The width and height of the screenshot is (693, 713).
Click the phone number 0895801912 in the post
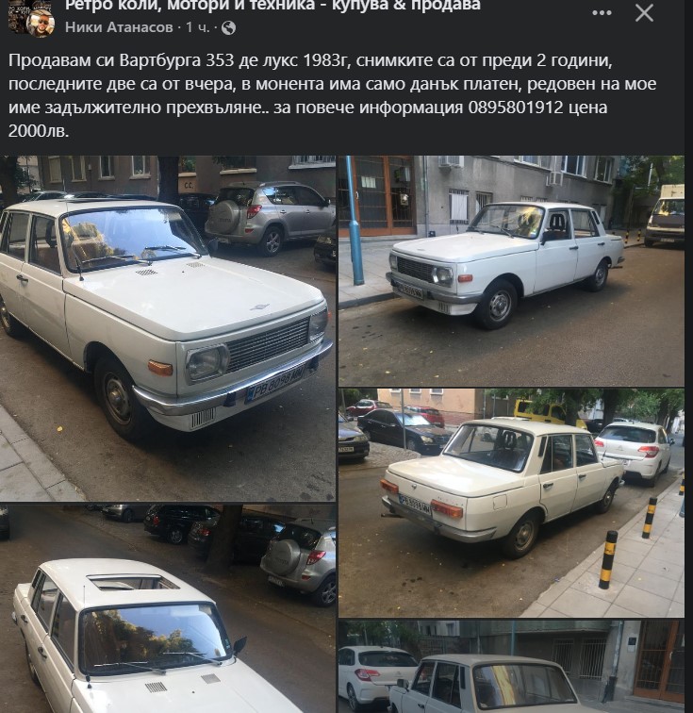click(516, 108)
